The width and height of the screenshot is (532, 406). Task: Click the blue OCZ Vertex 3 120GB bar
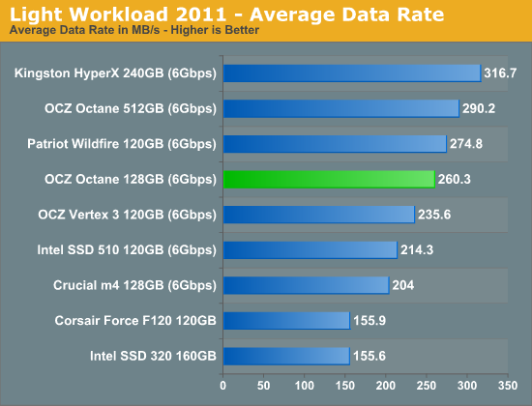point(319,215)
